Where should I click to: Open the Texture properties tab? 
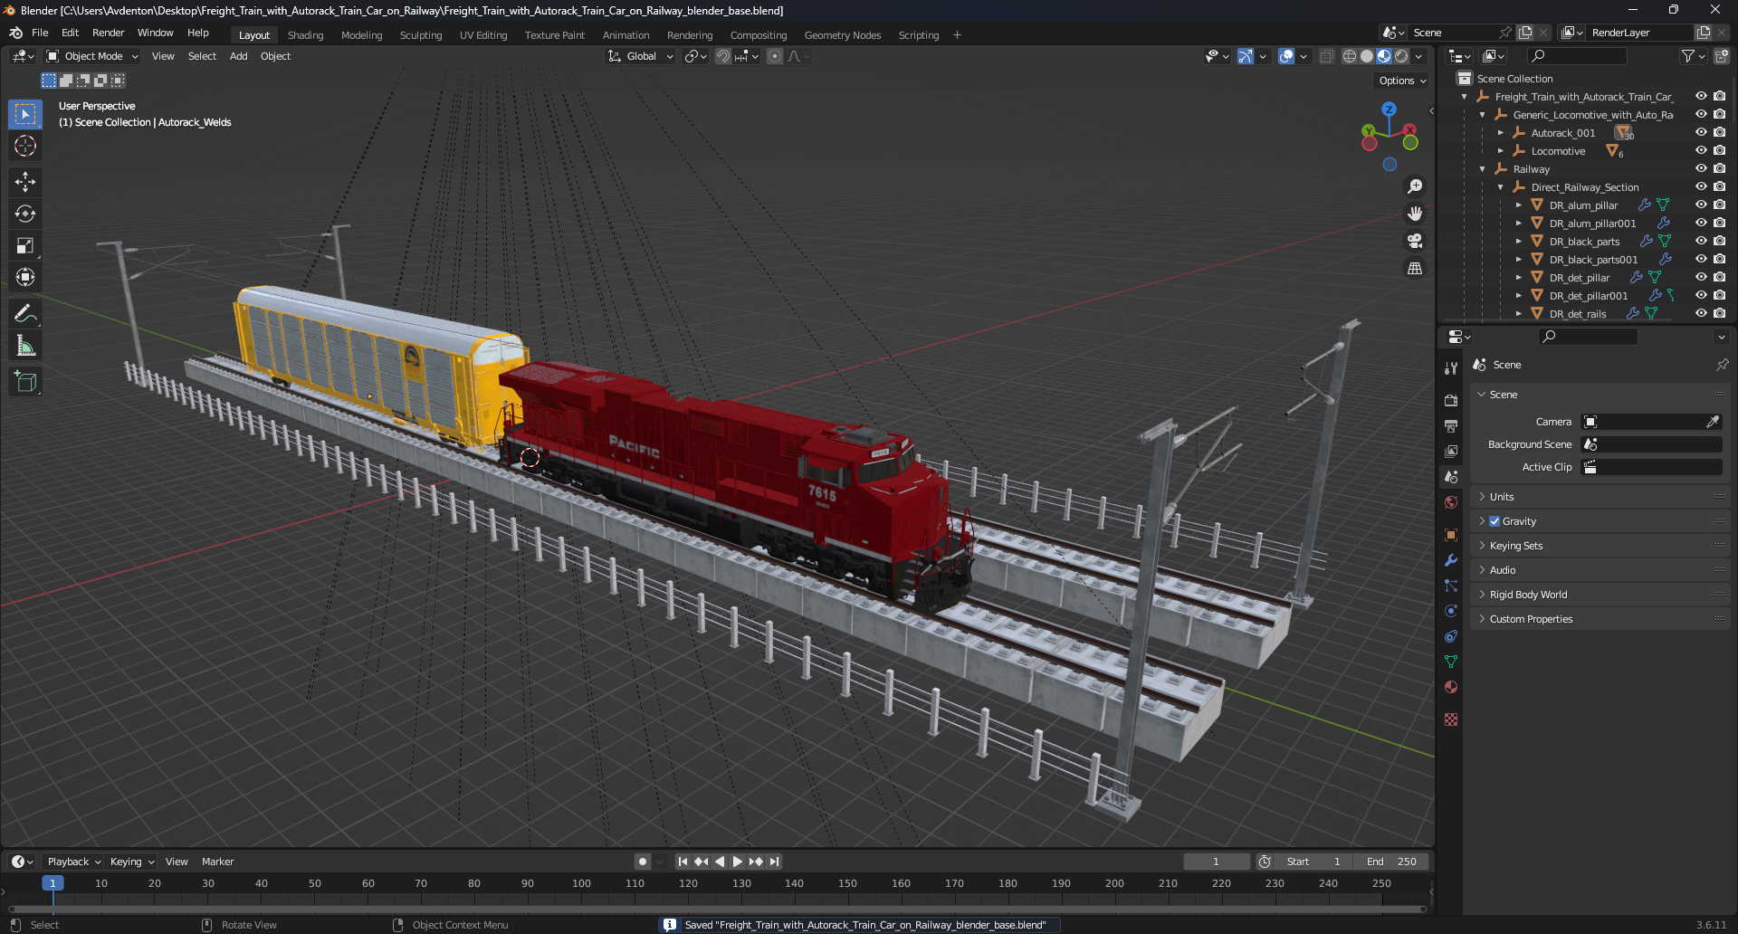(x=1451, y=720)
